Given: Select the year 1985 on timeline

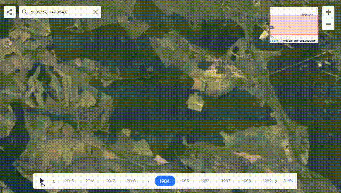Looking at the screenshot, I should [x=184, y=181].
